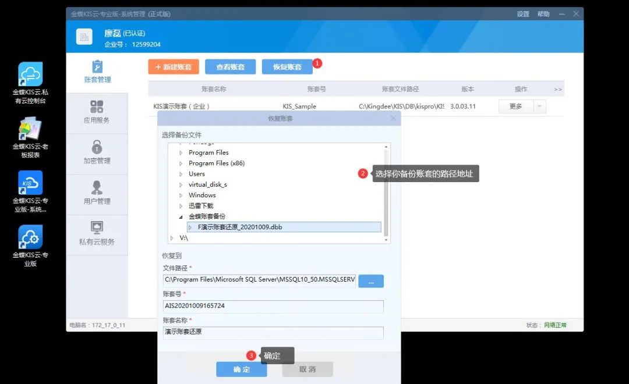The height and width of the screenshot is (384, 629).
Task: Click the scroll-up arrow in file tree
Action: pos(386,147)
